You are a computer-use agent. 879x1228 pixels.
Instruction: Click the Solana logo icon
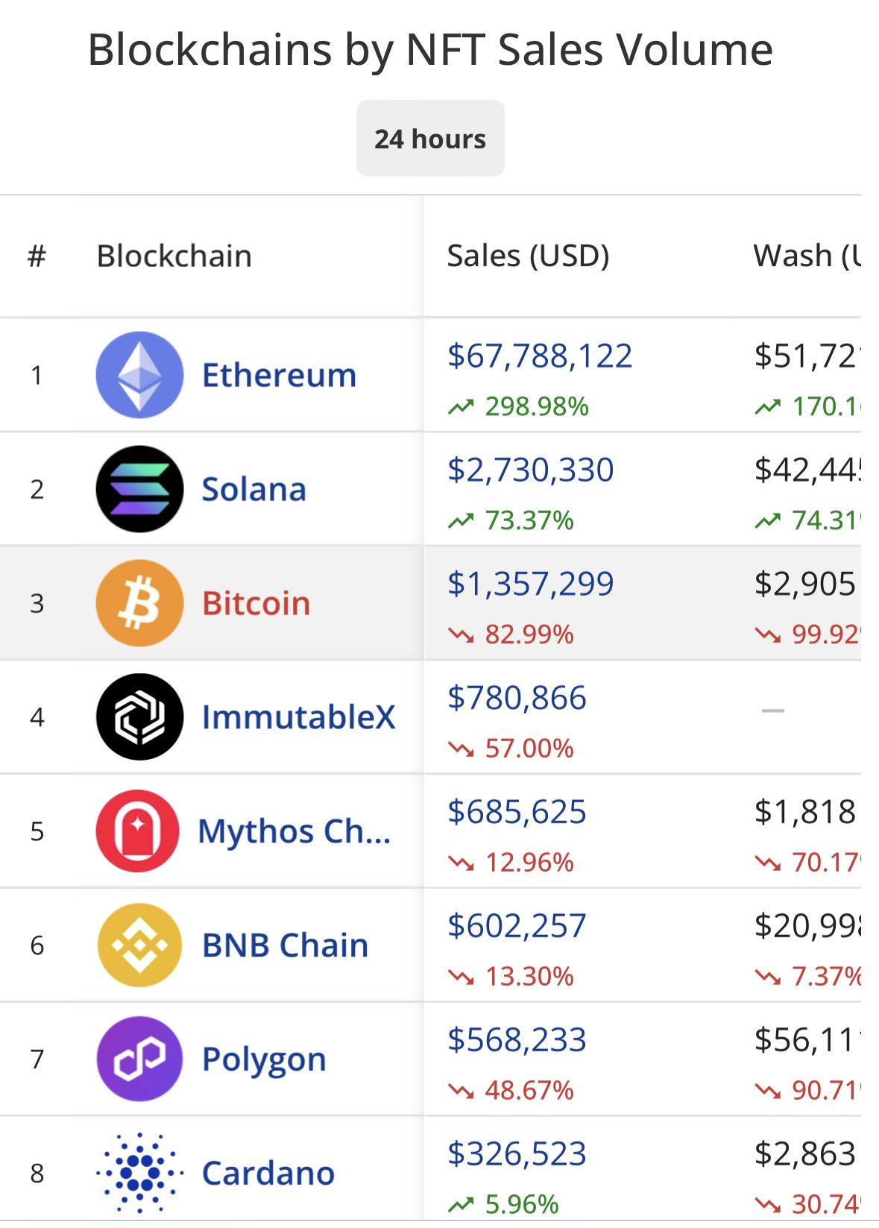(139, 489)
